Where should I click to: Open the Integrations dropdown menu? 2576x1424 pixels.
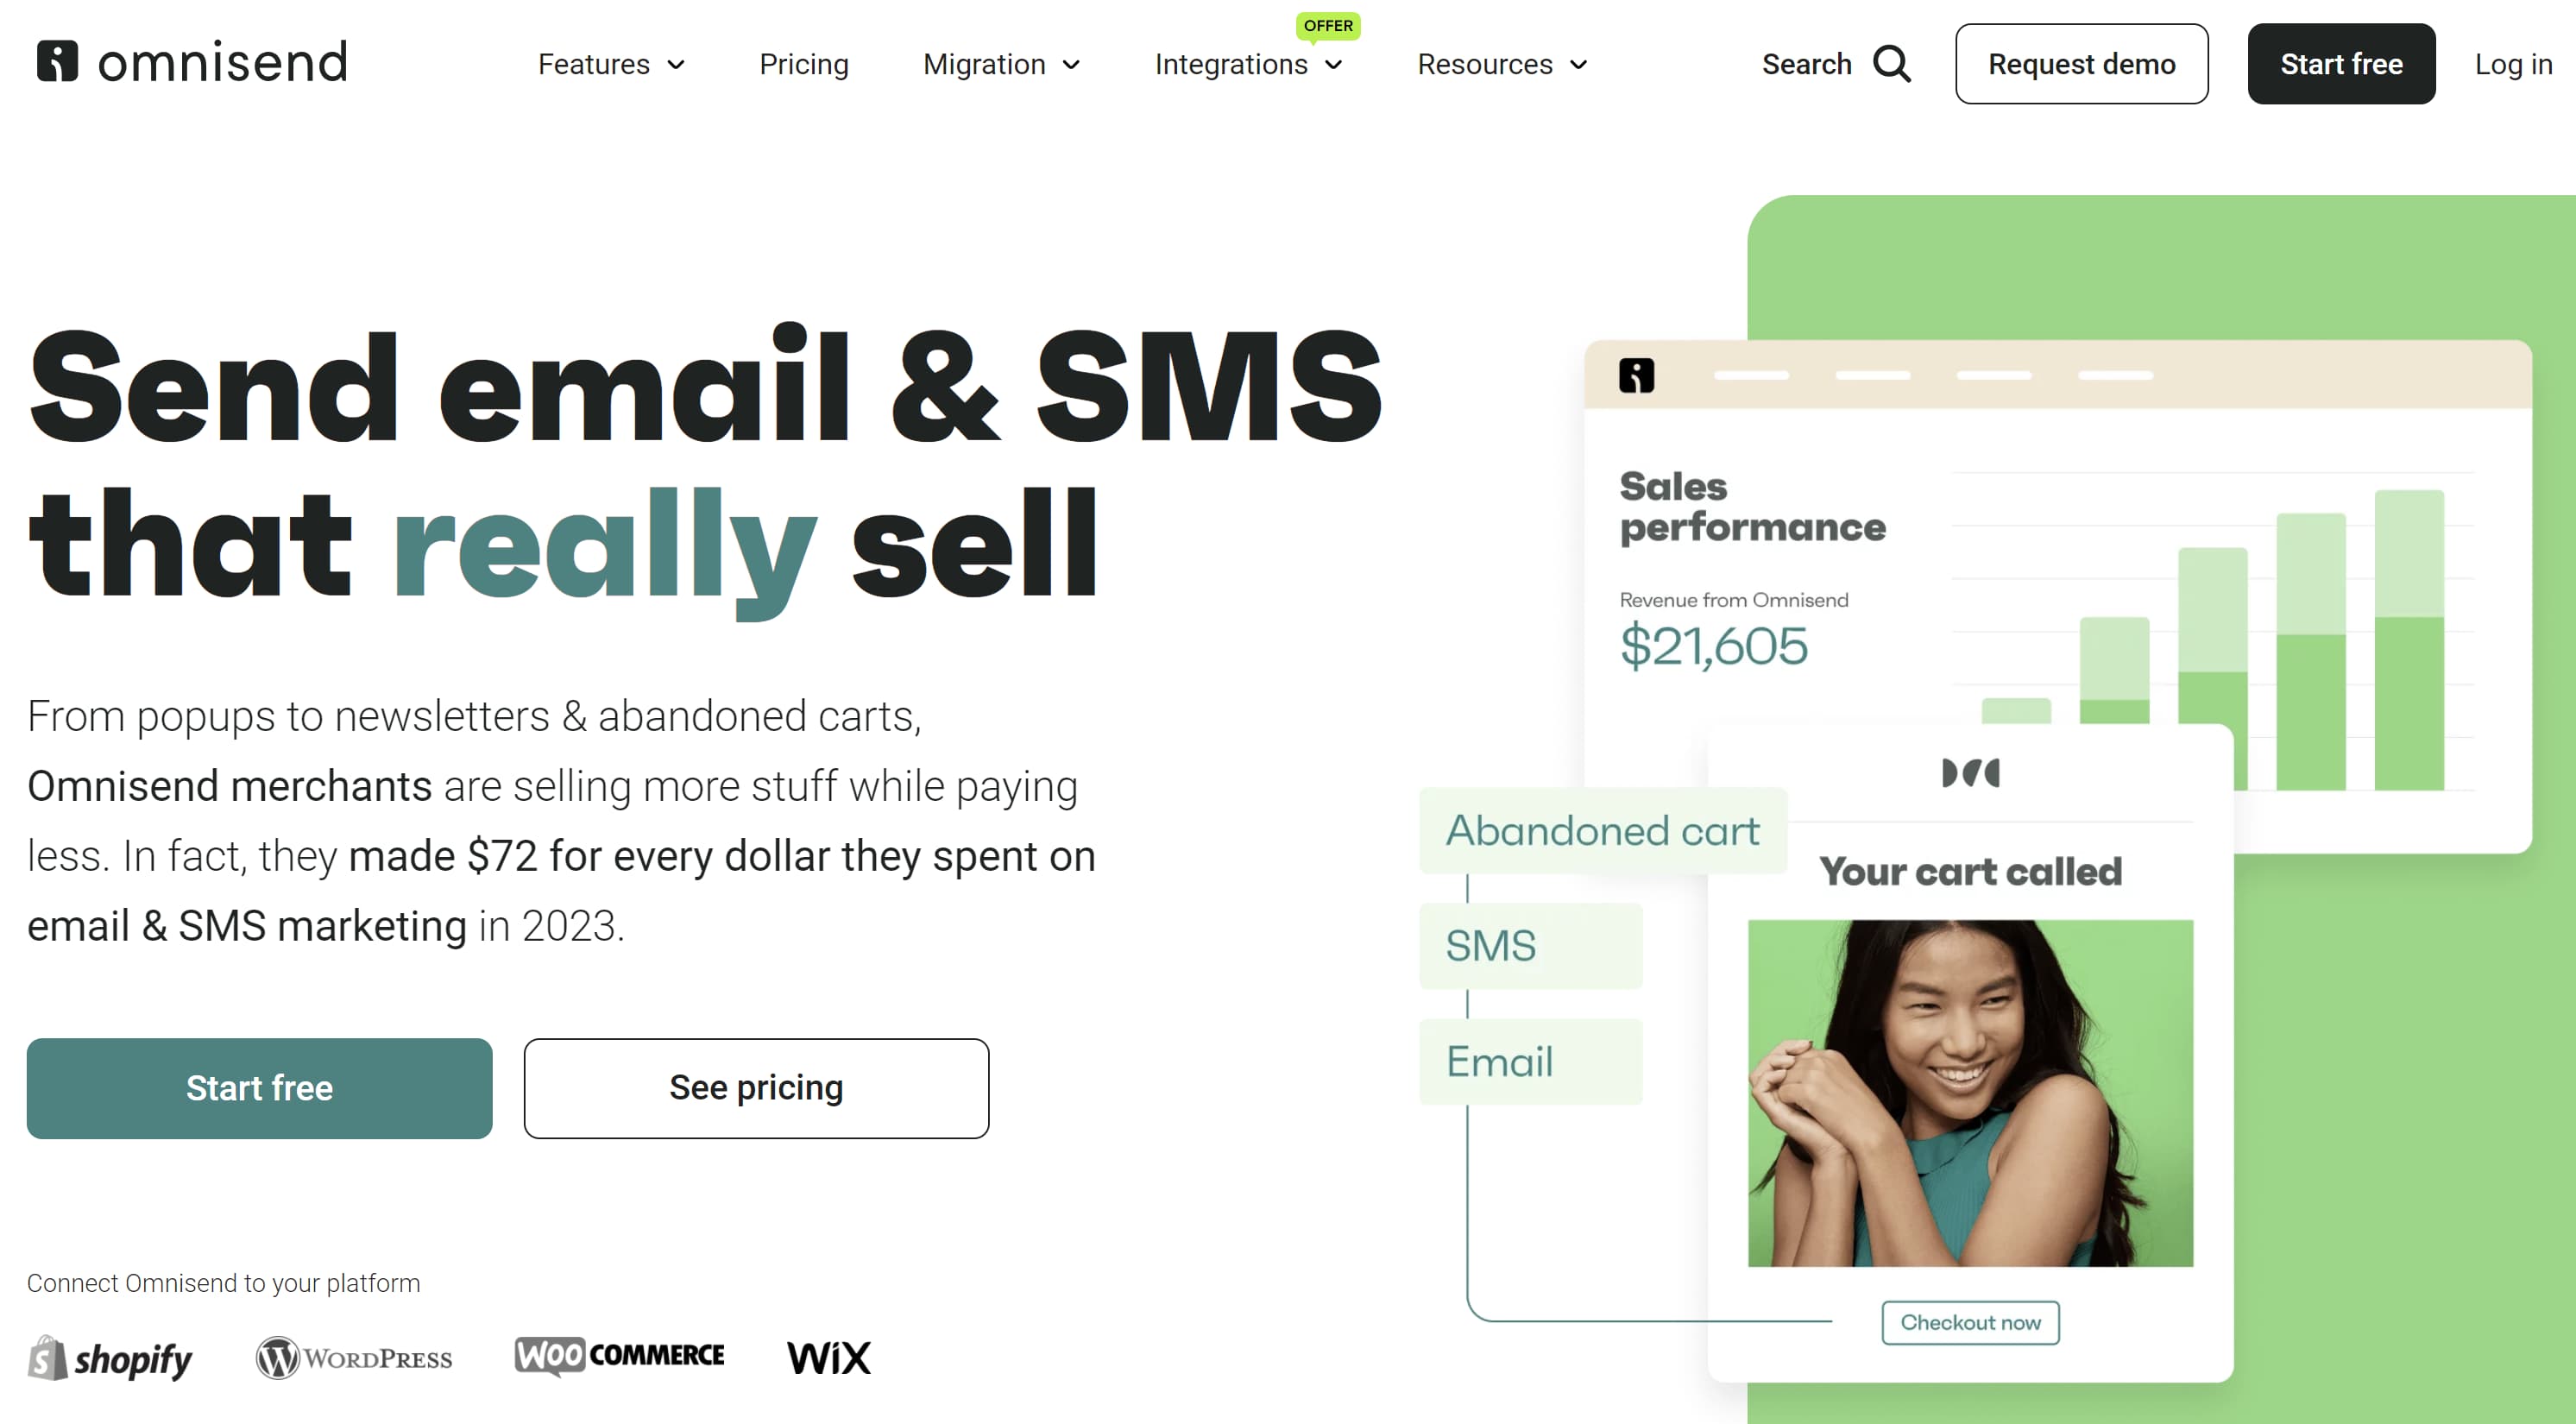click(x=1248, y=65)
